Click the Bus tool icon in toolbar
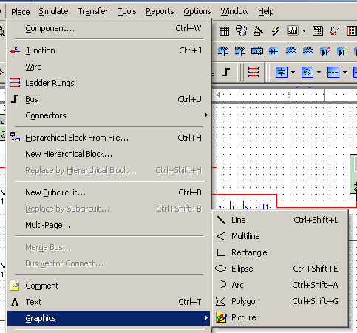357x333 pixels. pyautogui.click(x=226, y=73)
